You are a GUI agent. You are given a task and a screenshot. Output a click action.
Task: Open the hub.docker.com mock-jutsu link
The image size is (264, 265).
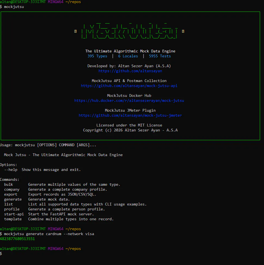click(x=129, y=101)
